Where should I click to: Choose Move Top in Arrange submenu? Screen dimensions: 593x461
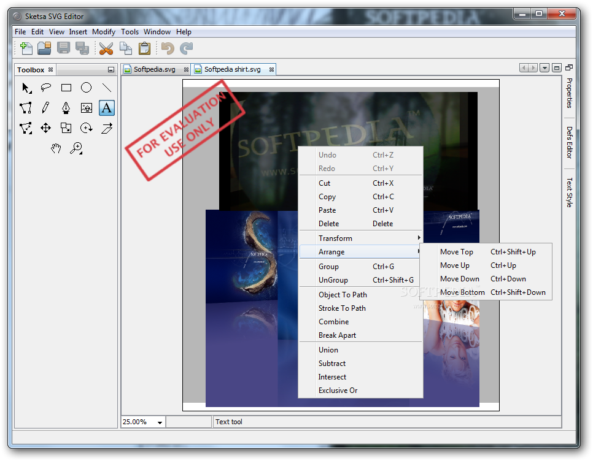tap(486, 252)
